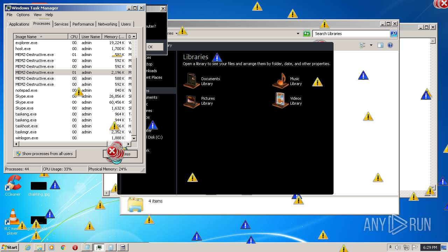Select Skype.exe row using 60,456 K

pyautogui.click(x=72, y=102)
